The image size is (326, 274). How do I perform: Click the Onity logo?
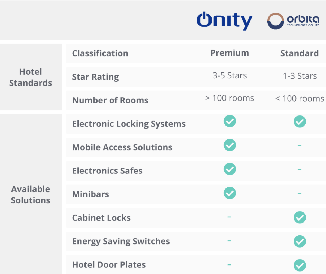tap(225, 21)
